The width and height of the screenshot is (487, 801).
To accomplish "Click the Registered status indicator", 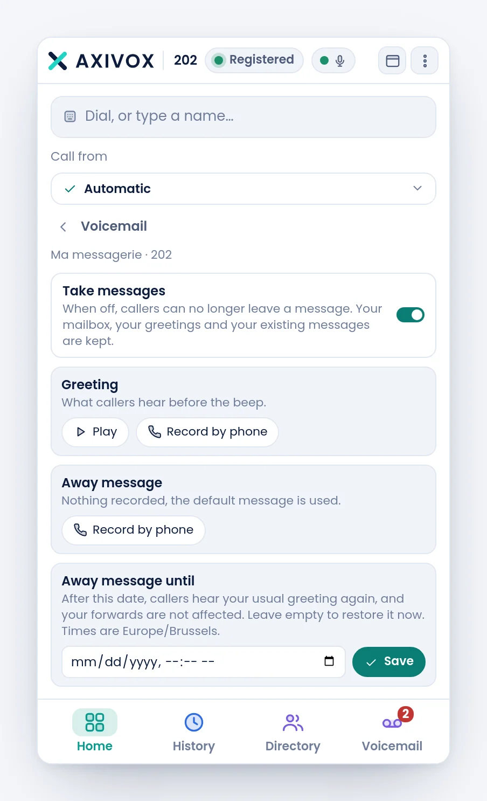I will point(254,60).
